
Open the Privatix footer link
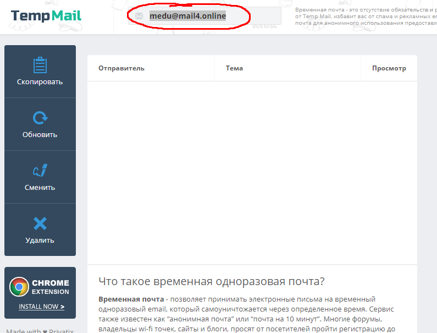tap(61, 330)
